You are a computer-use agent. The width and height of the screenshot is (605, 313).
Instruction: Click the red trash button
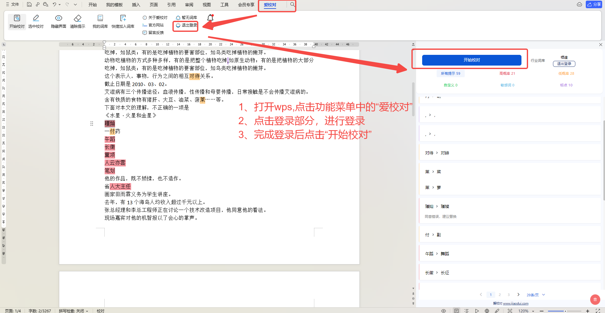[595, 299]
